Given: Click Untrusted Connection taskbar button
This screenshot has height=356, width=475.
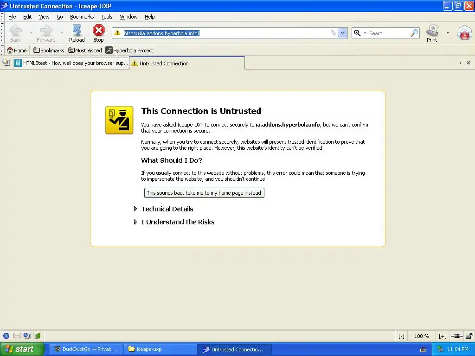Looking at the screenshot, I should (234, 349).
